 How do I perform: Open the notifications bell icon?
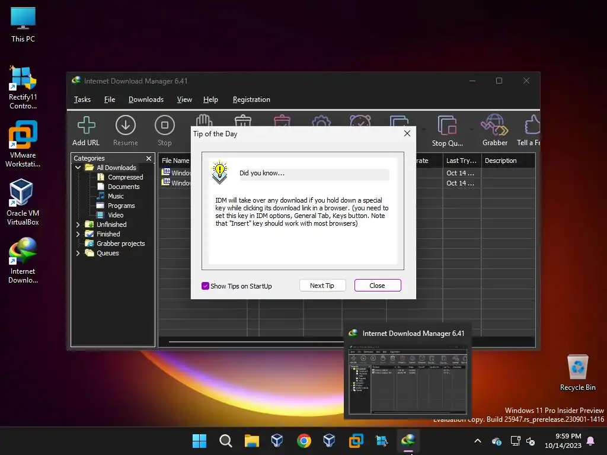(591, 441)
